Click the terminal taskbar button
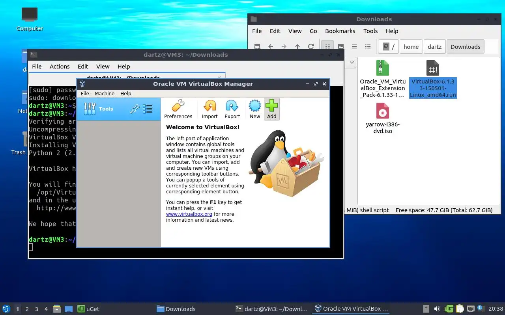 271,309
